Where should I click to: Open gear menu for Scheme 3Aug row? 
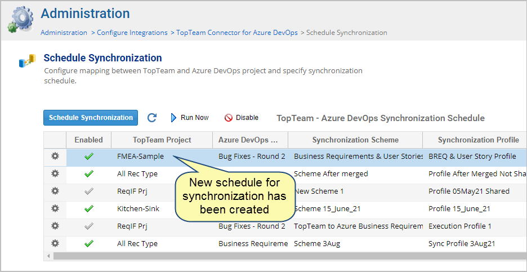[x=55, y=244]
